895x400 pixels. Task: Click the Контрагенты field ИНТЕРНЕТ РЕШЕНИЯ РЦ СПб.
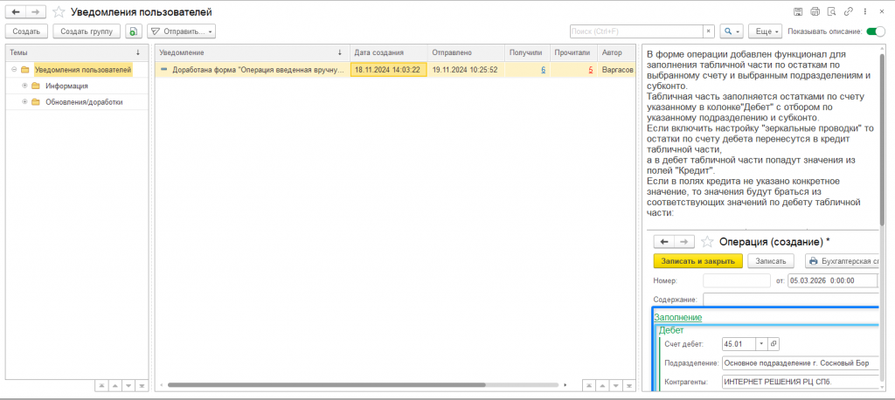801,382
